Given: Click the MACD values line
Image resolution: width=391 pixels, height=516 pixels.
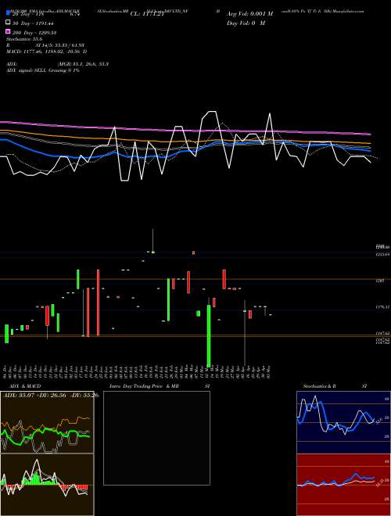Looking at the screenshot, I should (x=46, y=52).
